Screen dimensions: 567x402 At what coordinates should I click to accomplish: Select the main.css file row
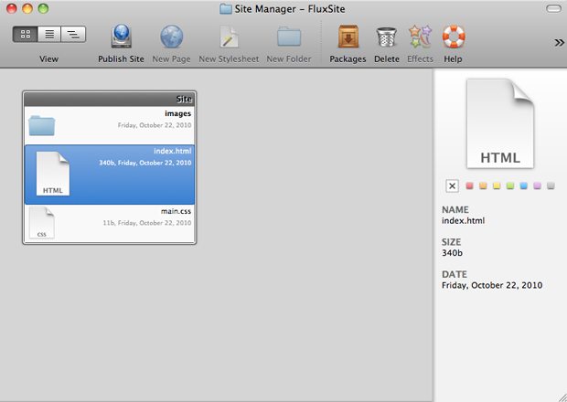point(110,223)
